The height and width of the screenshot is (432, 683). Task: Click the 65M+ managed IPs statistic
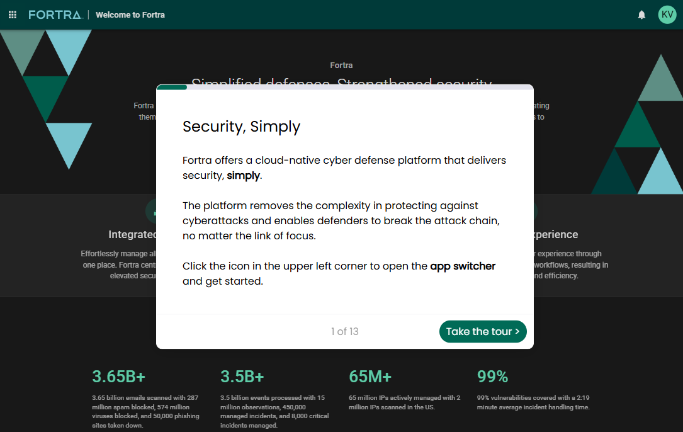[370, 377]
